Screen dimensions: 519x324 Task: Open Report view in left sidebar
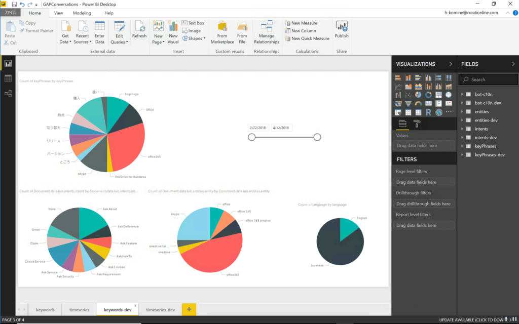(x=8, y=63)
